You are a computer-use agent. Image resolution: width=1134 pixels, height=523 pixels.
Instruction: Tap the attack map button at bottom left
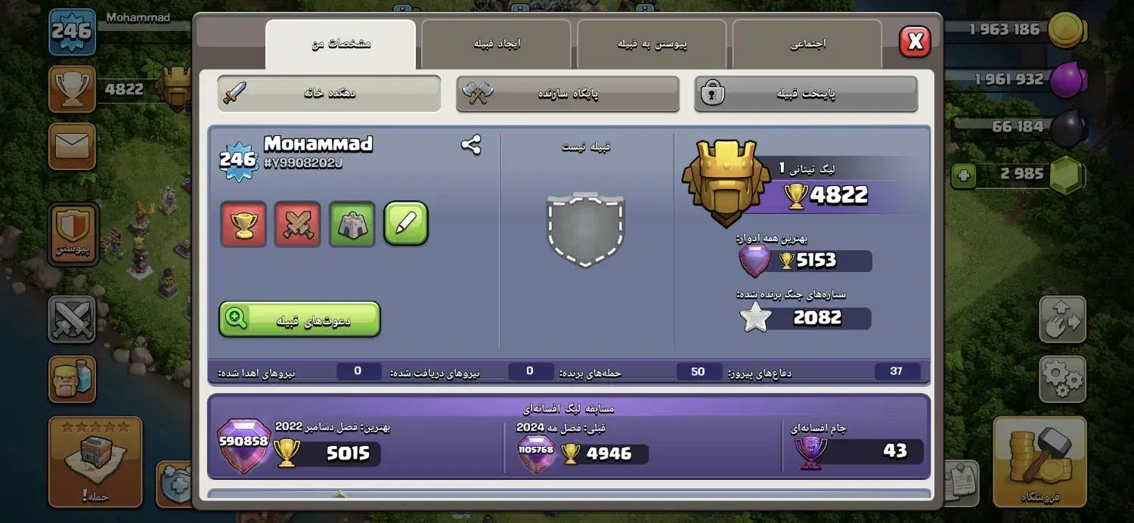point(95,461)
